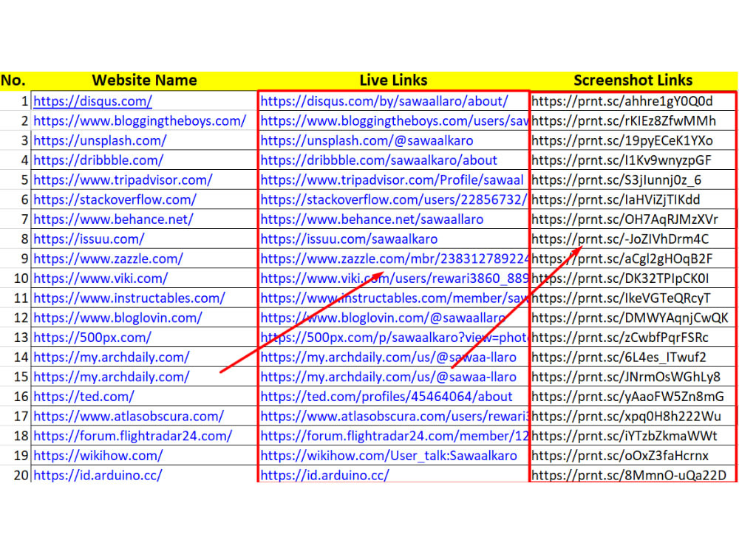Viewport: 739px width, 554px height.
Task: Select the Live Links header cell
Action: tap(394, 81)
